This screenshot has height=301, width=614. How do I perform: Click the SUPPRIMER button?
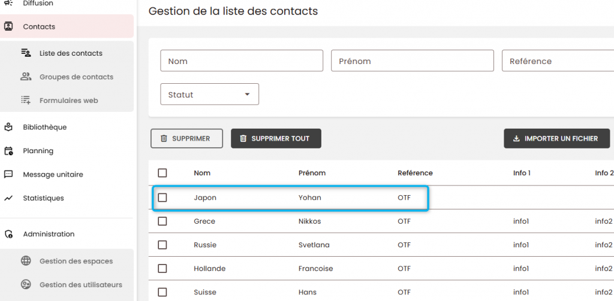click(187, 139)
